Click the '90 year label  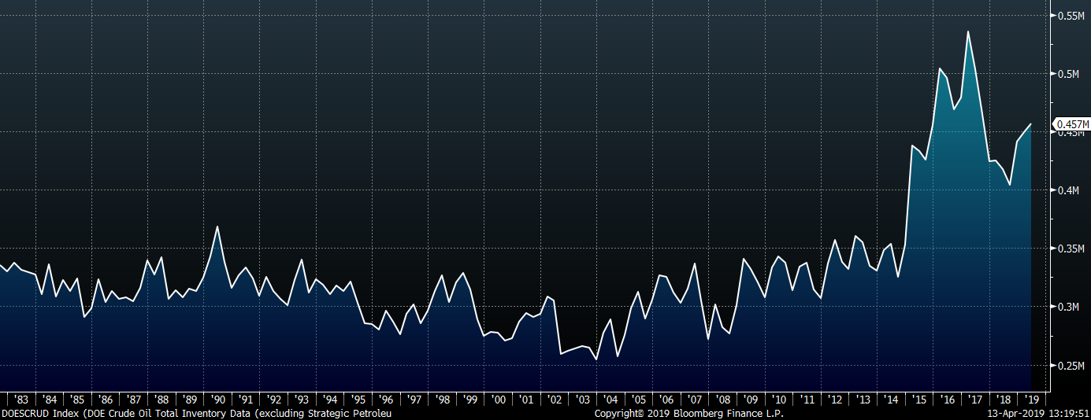click(x=218, y=400)
